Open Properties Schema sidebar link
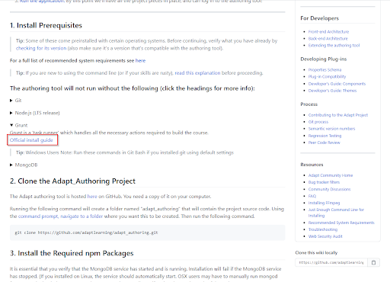The height and width of the screenshot is (282, 390). pyautogui.click(x=324, y=70)
